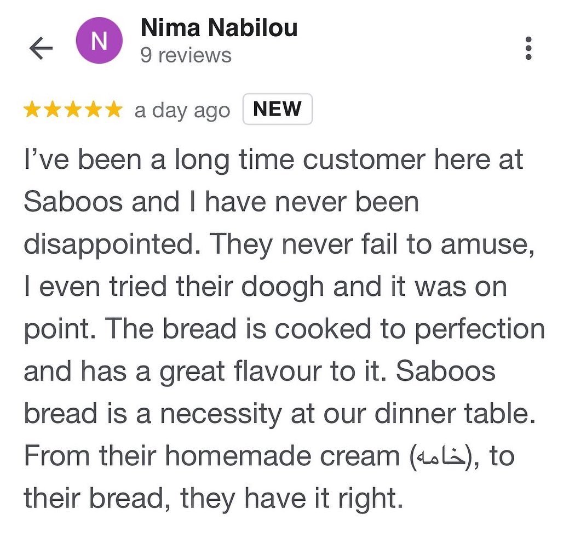The image size is (569, 537).
Task: Click the fourth yellow rating star
Action: tap(93, 110)
